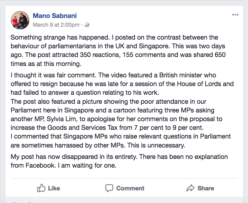This screenshot has height=203, width=248.
Task: Click the yellow reaction icon below the post
Action: [x=22, y=202]
